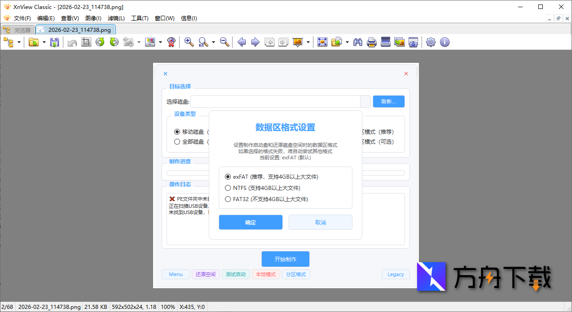
Task: Open the Print tool
Action: pyautogui.click(x=371, y=42)
